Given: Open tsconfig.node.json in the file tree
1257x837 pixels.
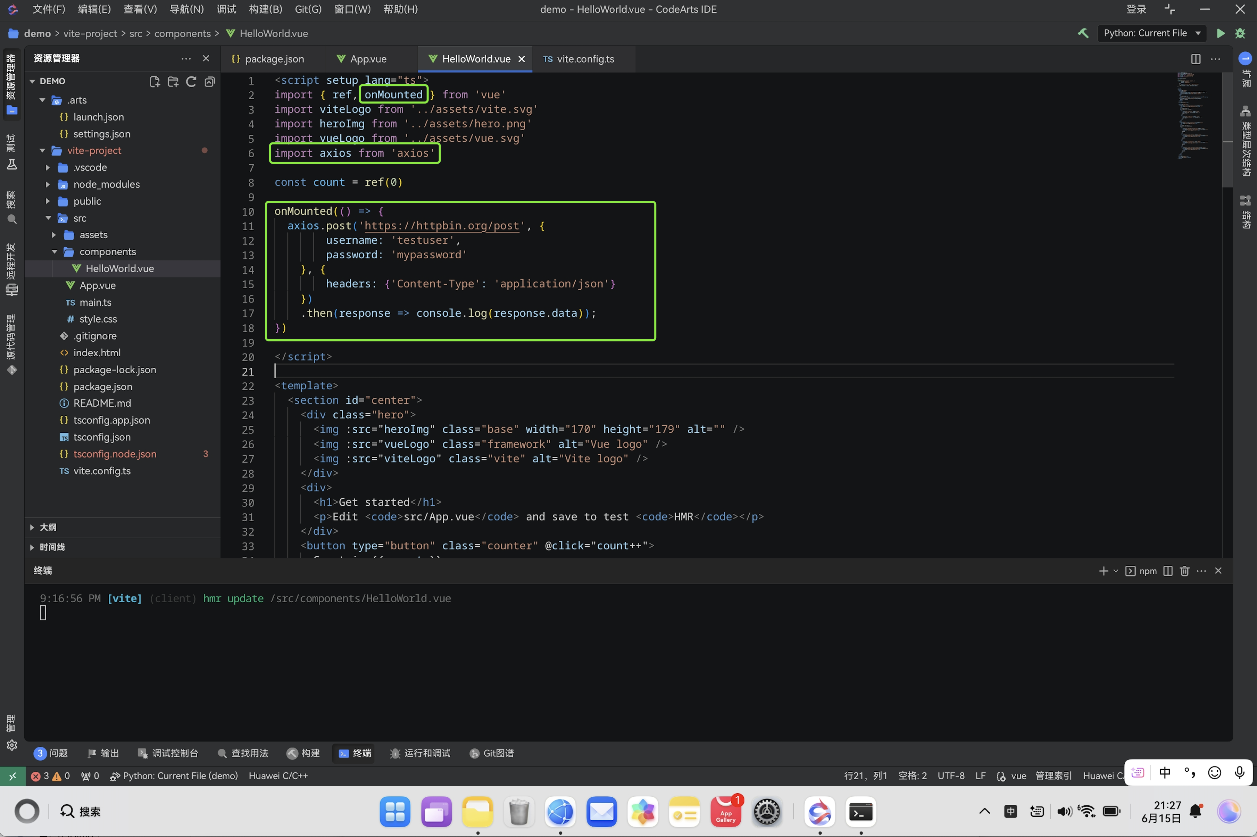Looking at the screenshot, I should pos(115,454).
